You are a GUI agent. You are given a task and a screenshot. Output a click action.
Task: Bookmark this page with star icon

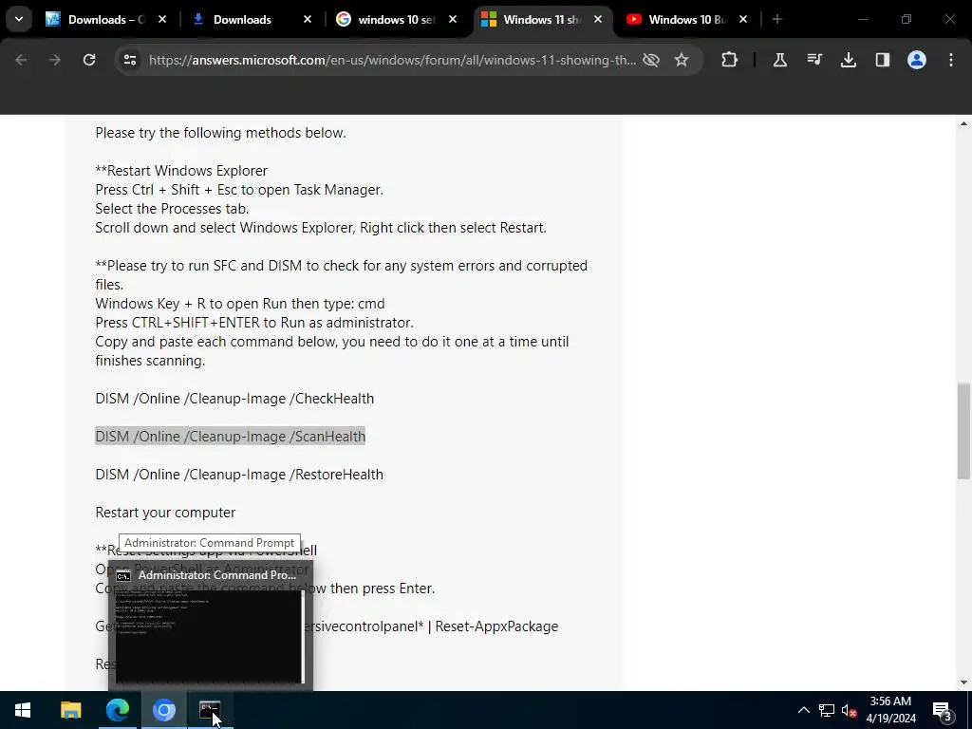(682, 60)
